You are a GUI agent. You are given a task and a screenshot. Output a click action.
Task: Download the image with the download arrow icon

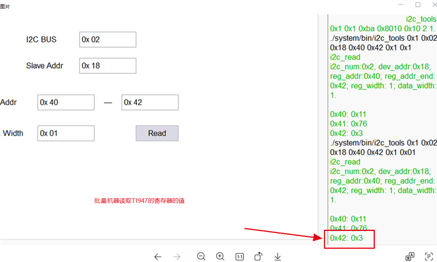(278, 257)
